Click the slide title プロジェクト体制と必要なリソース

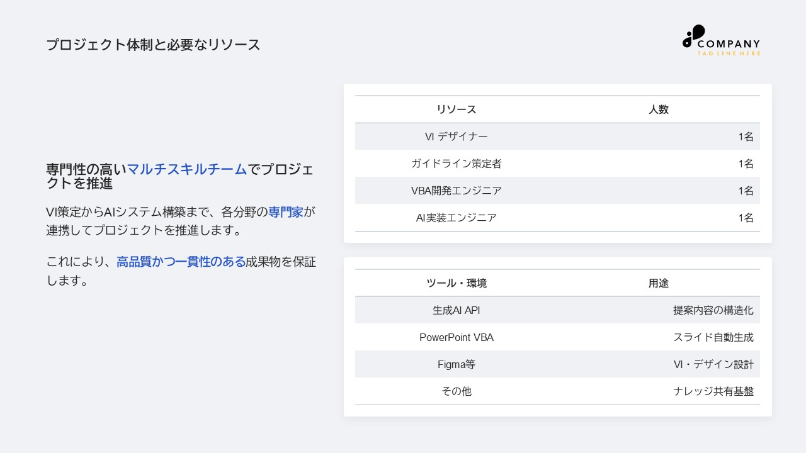click(x=152, y=45)
